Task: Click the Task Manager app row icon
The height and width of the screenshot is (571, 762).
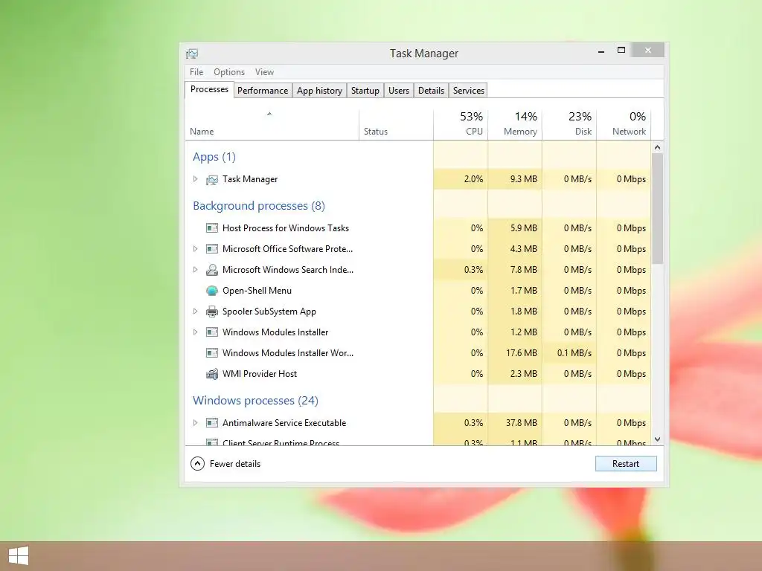Action: (212, 180)
